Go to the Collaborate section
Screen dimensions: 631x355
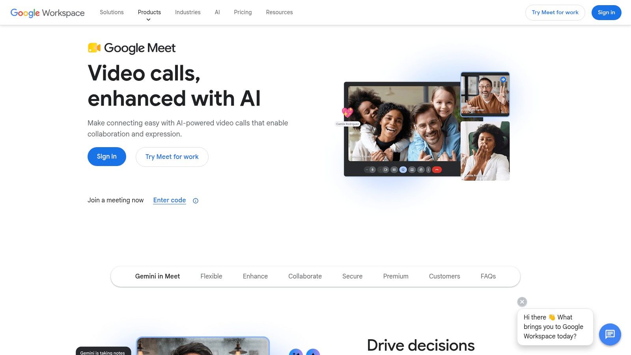coord(305,277)
